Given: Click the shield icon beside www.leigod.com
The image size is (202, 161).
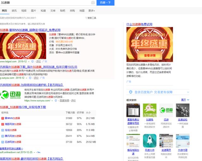Looking at the screenshot, I should [x=33, y=61].
